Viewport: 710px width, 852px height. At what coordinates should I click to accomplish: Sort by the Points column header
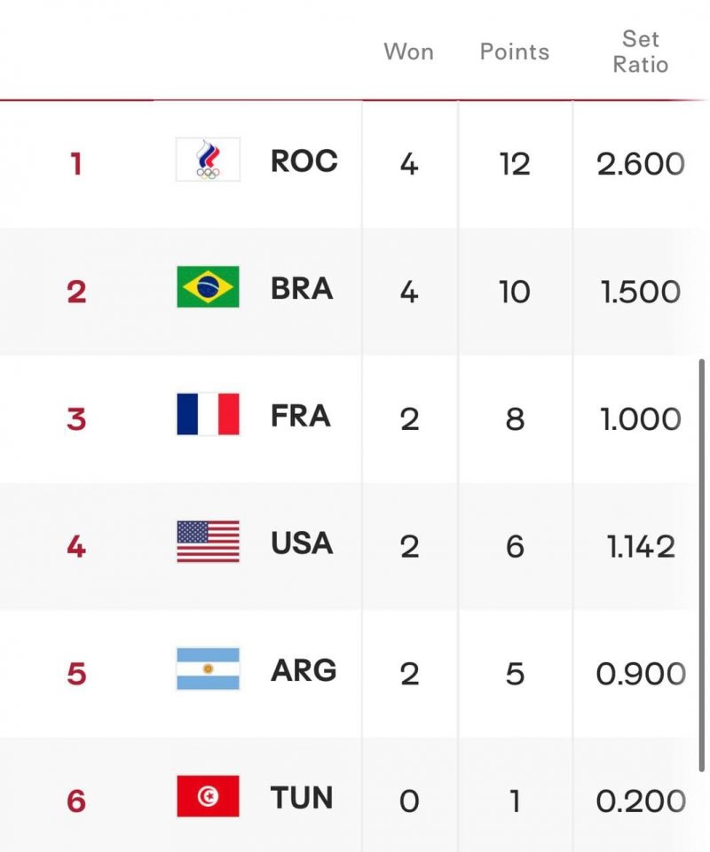[515, 51]
